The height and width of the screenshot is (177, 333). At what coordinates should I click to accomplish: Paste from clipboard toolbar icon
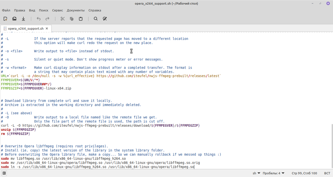click(x=80, y=19)
